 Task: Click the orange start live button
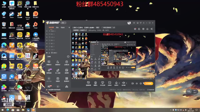pos(148,83)
